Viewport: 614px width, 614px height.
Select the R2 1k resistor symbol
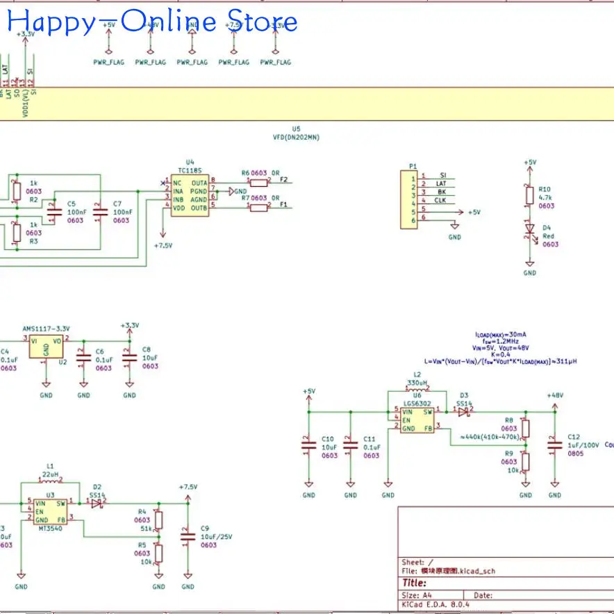(17, 191)
